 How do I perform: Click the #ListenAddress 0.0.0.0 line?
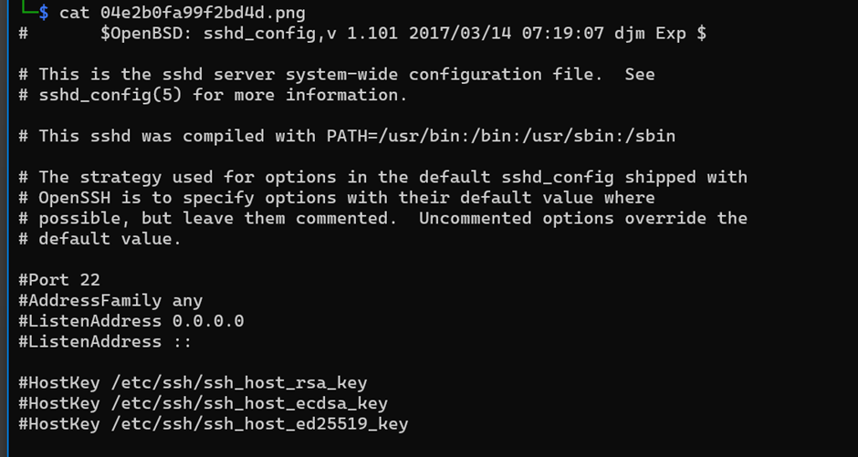[x=131, y=321]
